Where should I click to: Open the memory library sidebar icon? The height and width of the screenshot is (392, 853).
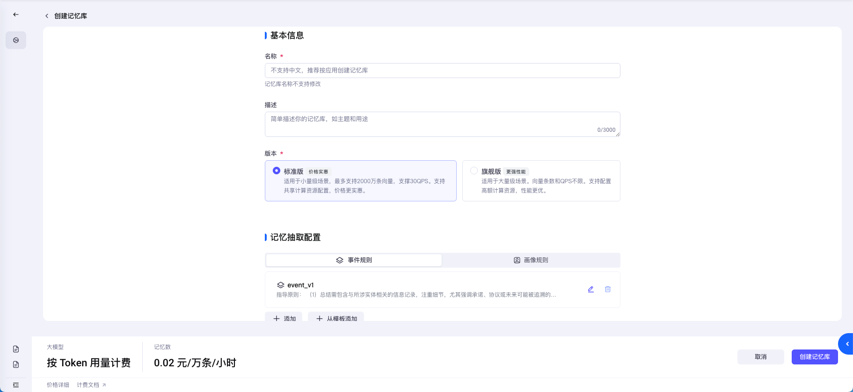[16, 40]
